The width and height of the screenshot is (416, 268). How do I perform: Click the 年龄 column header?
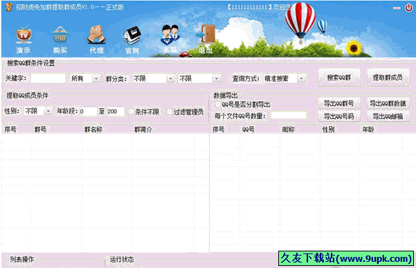(x=368, y=129)
